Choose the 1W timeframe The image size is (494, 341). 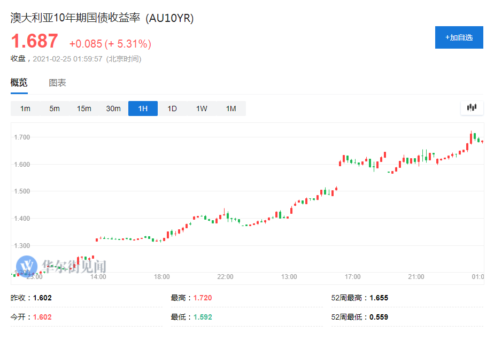(x=202, y=108)
